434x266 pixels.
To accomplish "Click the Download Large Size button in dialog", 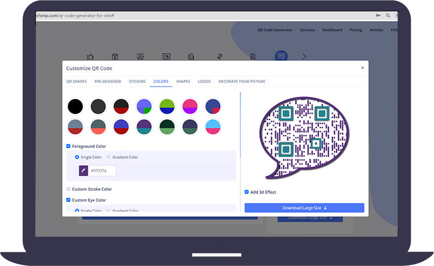I will [x=304, y=208].
